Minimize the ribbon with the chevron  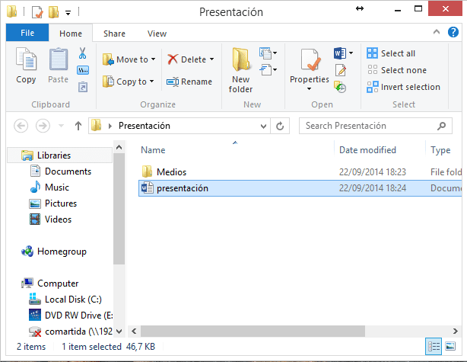point(437,32)
